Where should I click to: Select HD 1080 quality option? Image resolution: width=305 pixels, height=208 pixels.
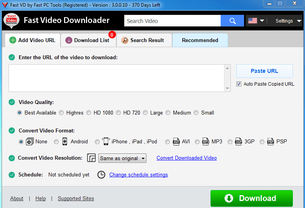coord(89,113)
